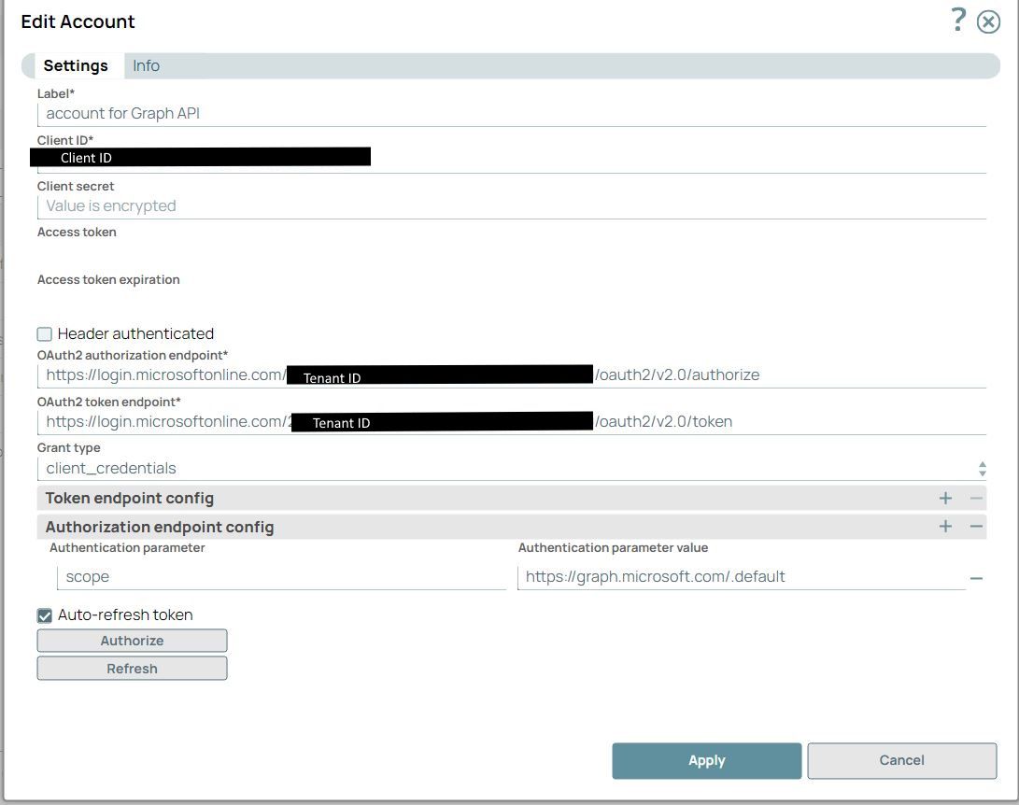This screenshot has width=1019, height=805.
Task: Select the Settings tab
Action: [x=77, y=65]
